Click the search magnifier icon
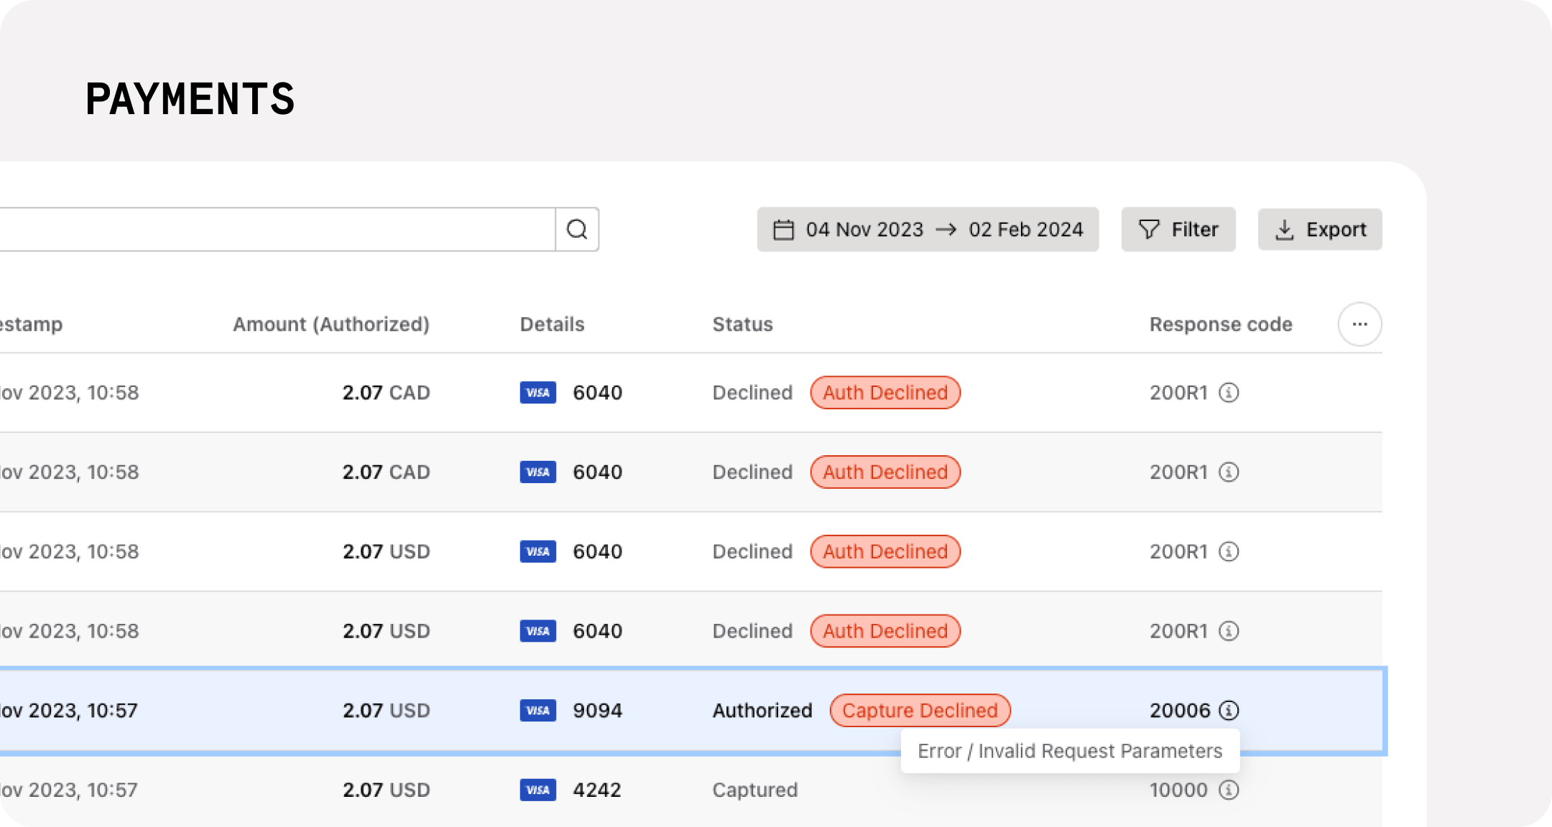This screenshot has height=827, width=1552. 577,229
